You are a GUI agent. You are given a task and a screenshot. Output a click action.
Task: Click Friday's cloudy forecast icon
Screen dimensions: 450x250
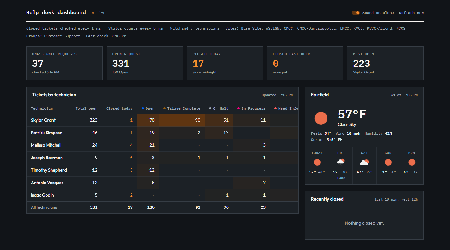tap(341, 162)
